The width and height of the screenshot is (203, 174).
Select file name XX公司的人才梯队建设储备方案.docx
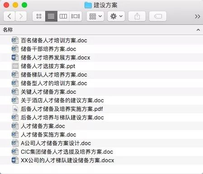(67, 160)
